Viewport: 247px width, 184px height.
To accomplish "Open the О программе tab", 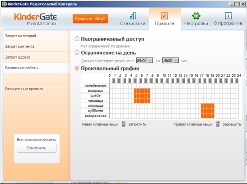I will pyautogui.click(x=228, y=19).
